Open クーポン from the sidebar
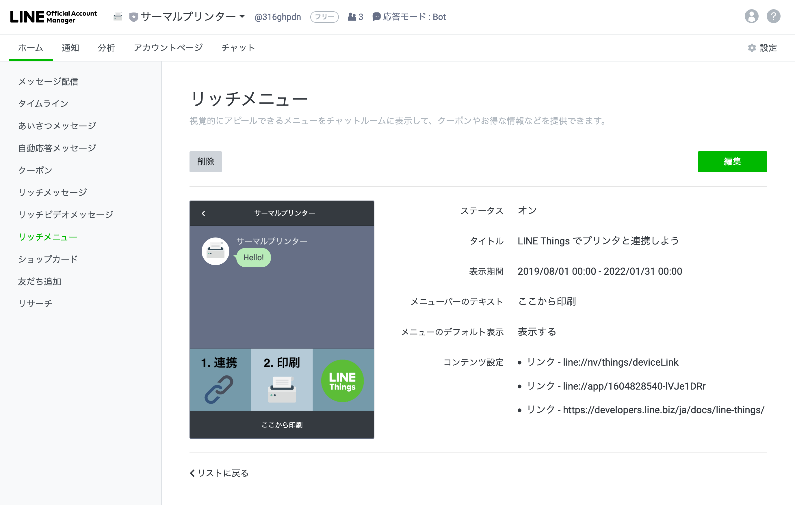This screenshot has width=795, height=505. (35, 170)
